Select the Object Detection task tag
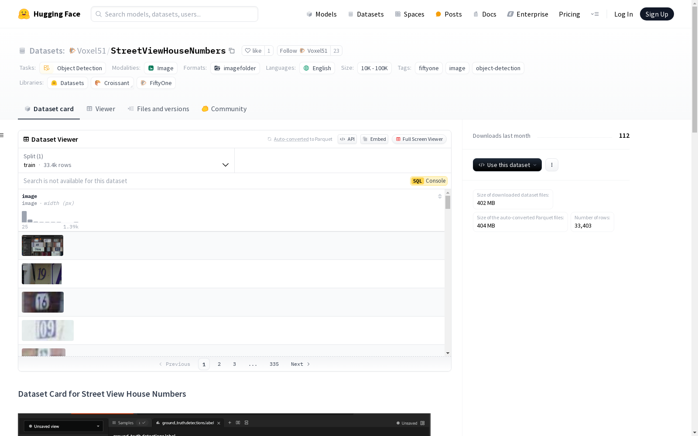This screenshot has height=436, width=698. click(x=73, y=68)
